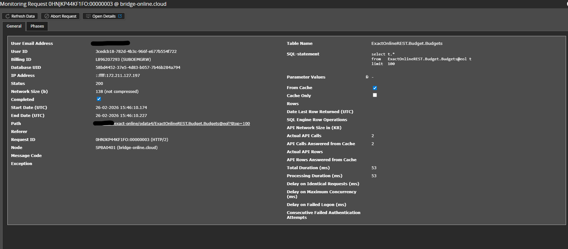The height and width of the screenshot is (249, 568).
Task: Click the Database UID value 58bd4452
Action: click(x=138, y=68)
